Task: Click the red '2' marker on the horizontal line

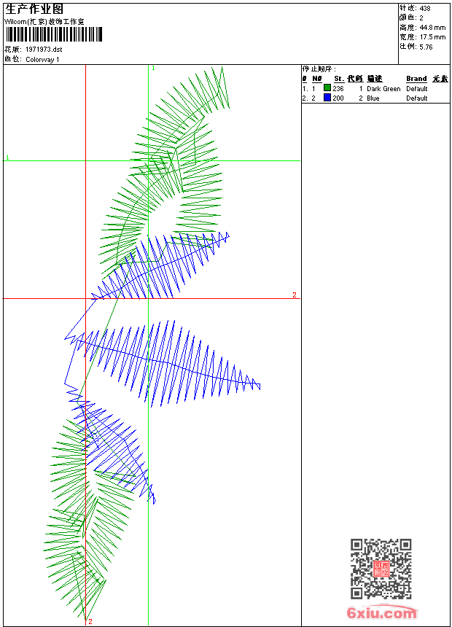Action: click(295, 295)
